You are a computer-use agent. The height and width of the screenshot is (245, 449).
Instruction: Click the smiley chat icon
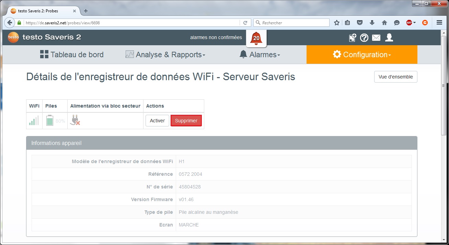397,23
